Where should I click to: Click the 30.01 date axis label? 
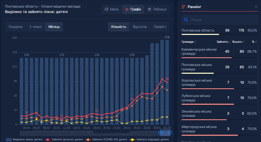pyautogui.click(x=157, y=128)
